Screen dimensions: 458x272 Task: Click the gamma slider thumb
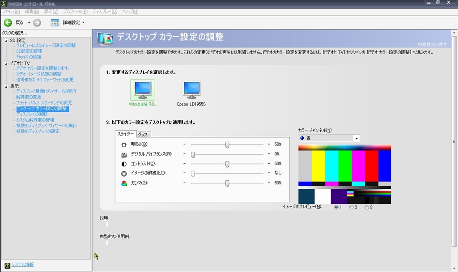pyautogui.click(x=227, y=183)
